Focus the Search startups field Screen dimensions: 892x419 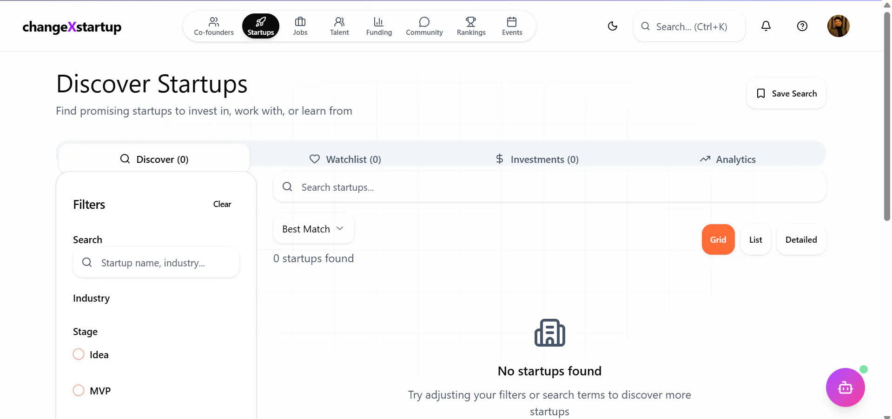click(549, 187)
